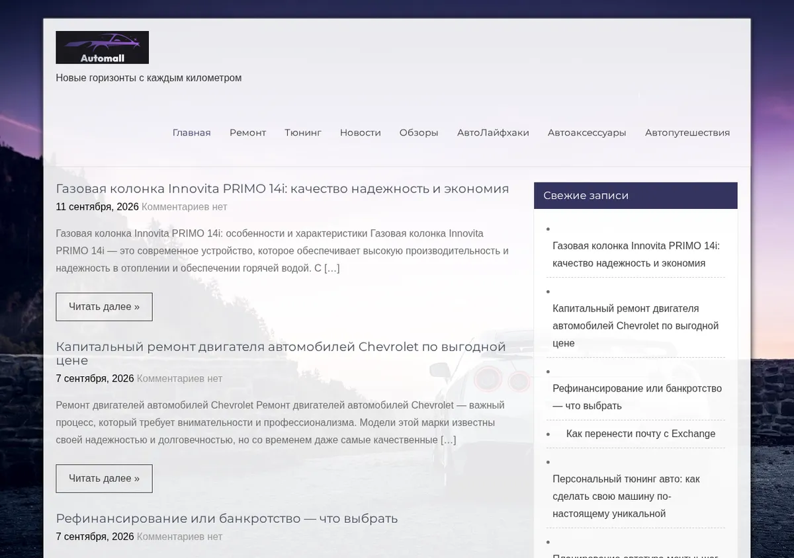Open the Рефинансирование или банкротство article title
The width and height of the screenshot is (794, 558).
tap(227, 518)
